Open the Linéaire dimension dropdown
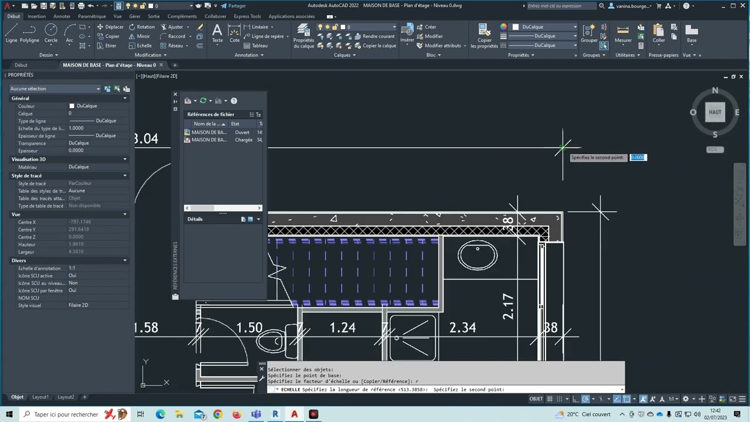This screenshot has width=750, height=422. [272, 27]
